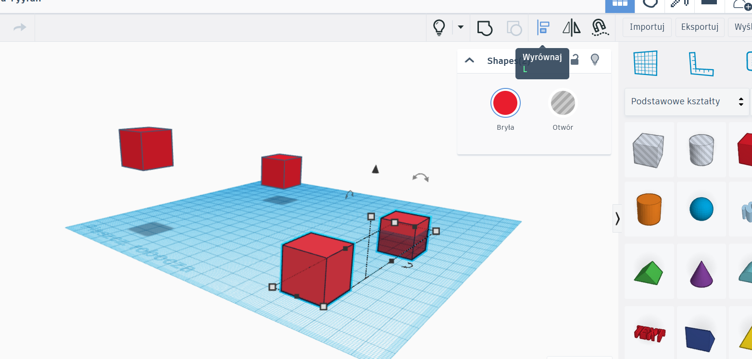The width and height of the screenshot is (752, 359).
Task: Pick the striped box hole shape
Action: 649,149
